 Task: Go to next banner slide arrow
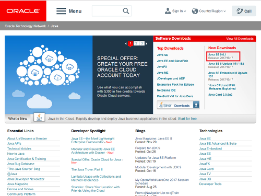click(147, 43)
